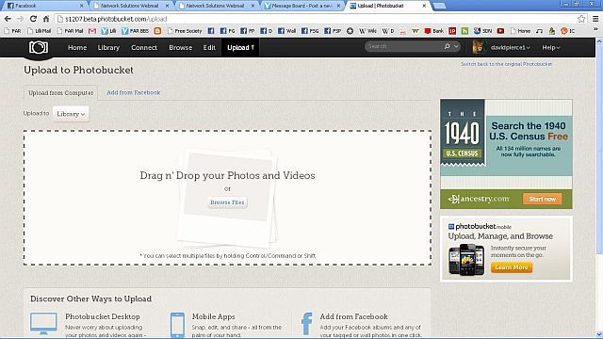Bookmark this page with the star icon
Image resolution: width=603 pixels, height=339 pixels.
(x=581, y=19)
